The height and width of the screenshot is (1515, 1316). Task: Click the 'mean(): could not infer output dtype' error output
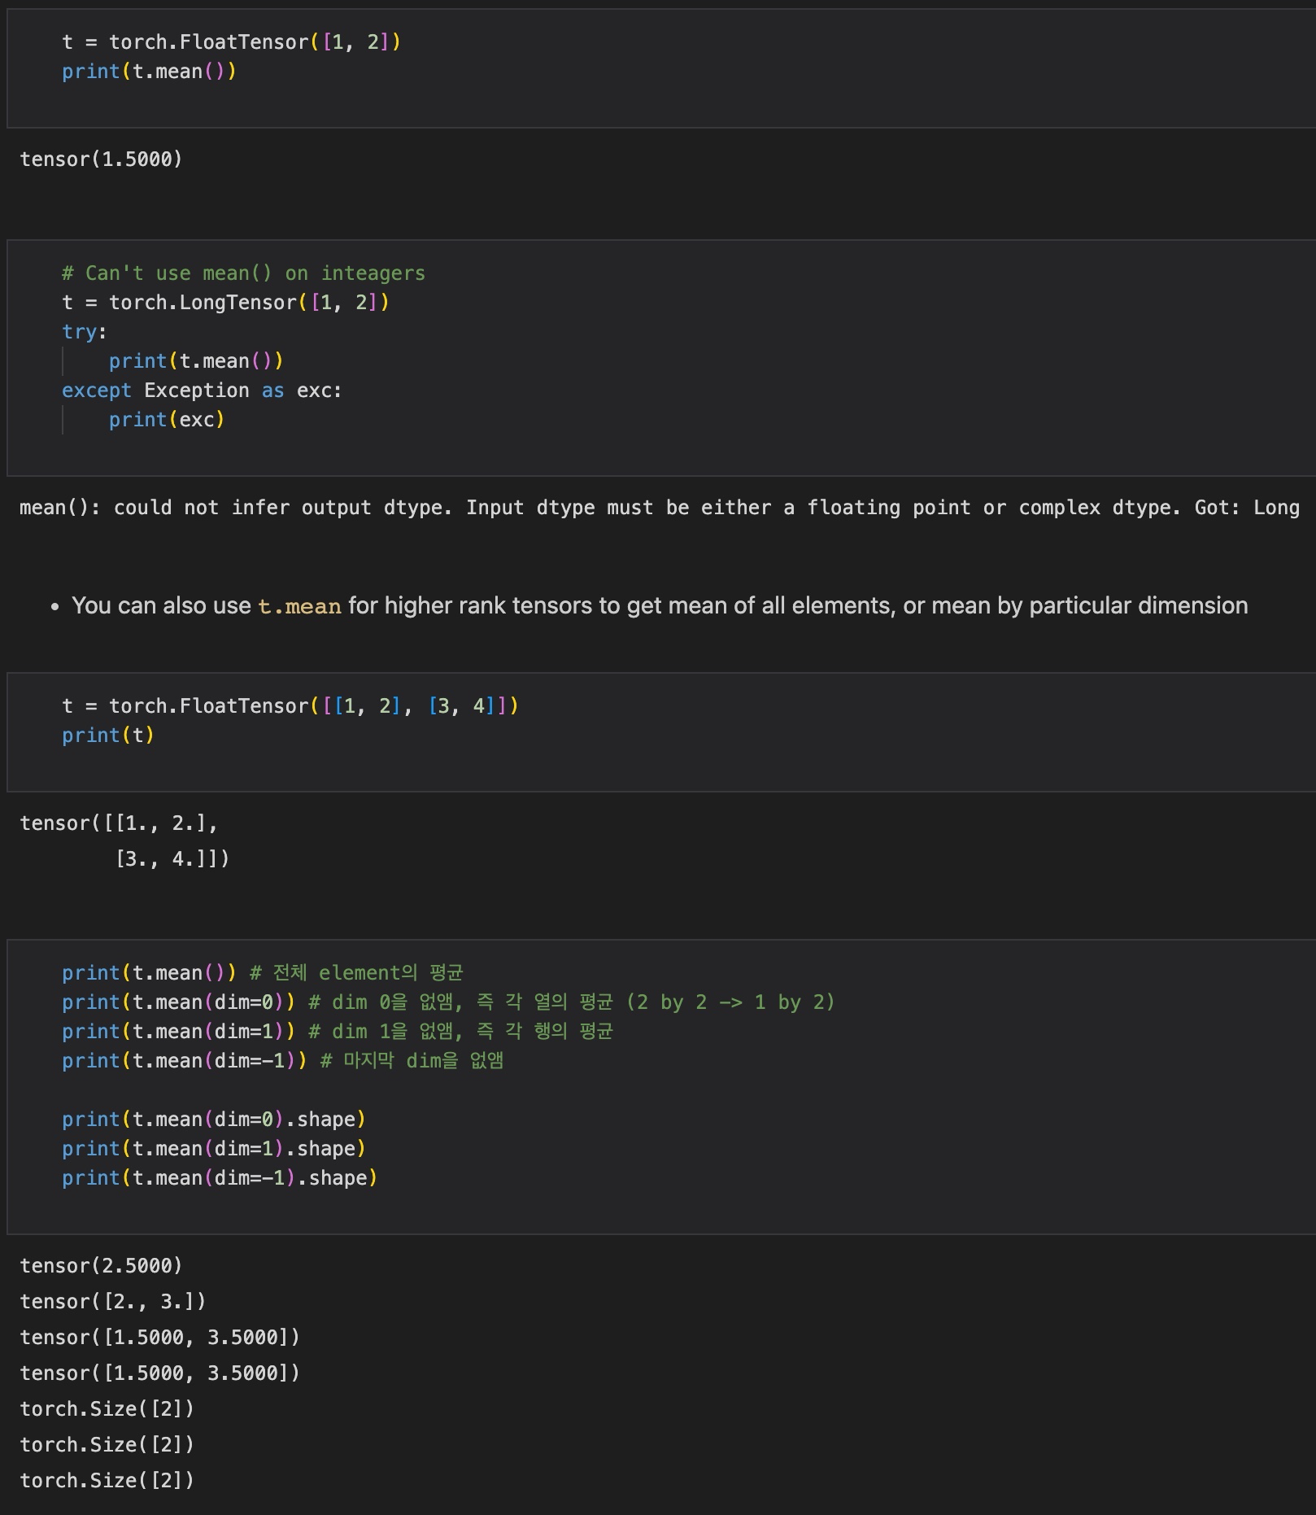tap(660, 508)
